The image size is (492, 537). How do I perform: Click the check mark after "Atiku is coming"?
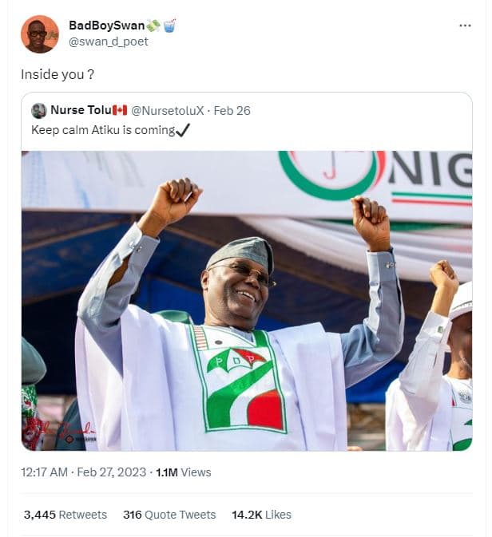[184, 129]
